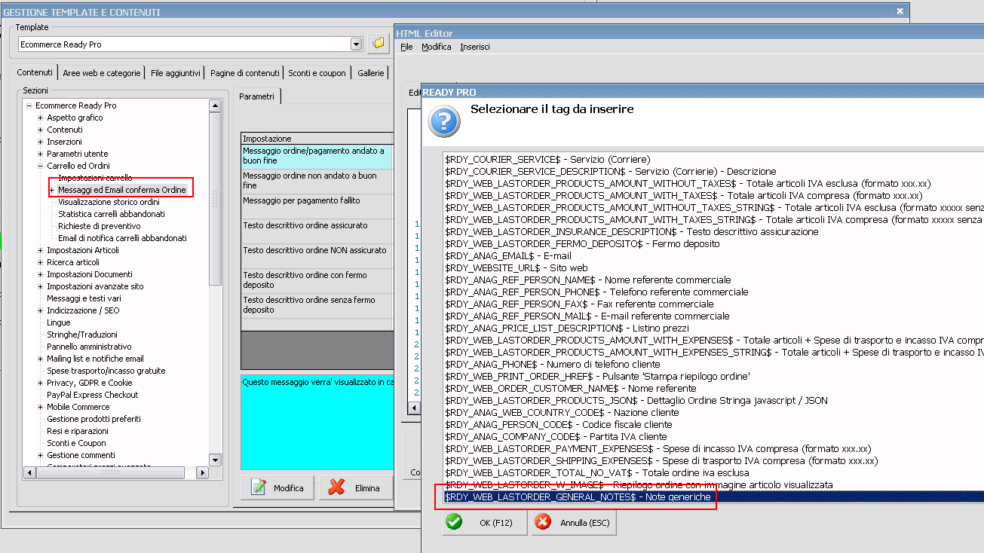Select PayPal Express Checkout tree item
This screenshot has height=553, width=984.
point(93,395)
